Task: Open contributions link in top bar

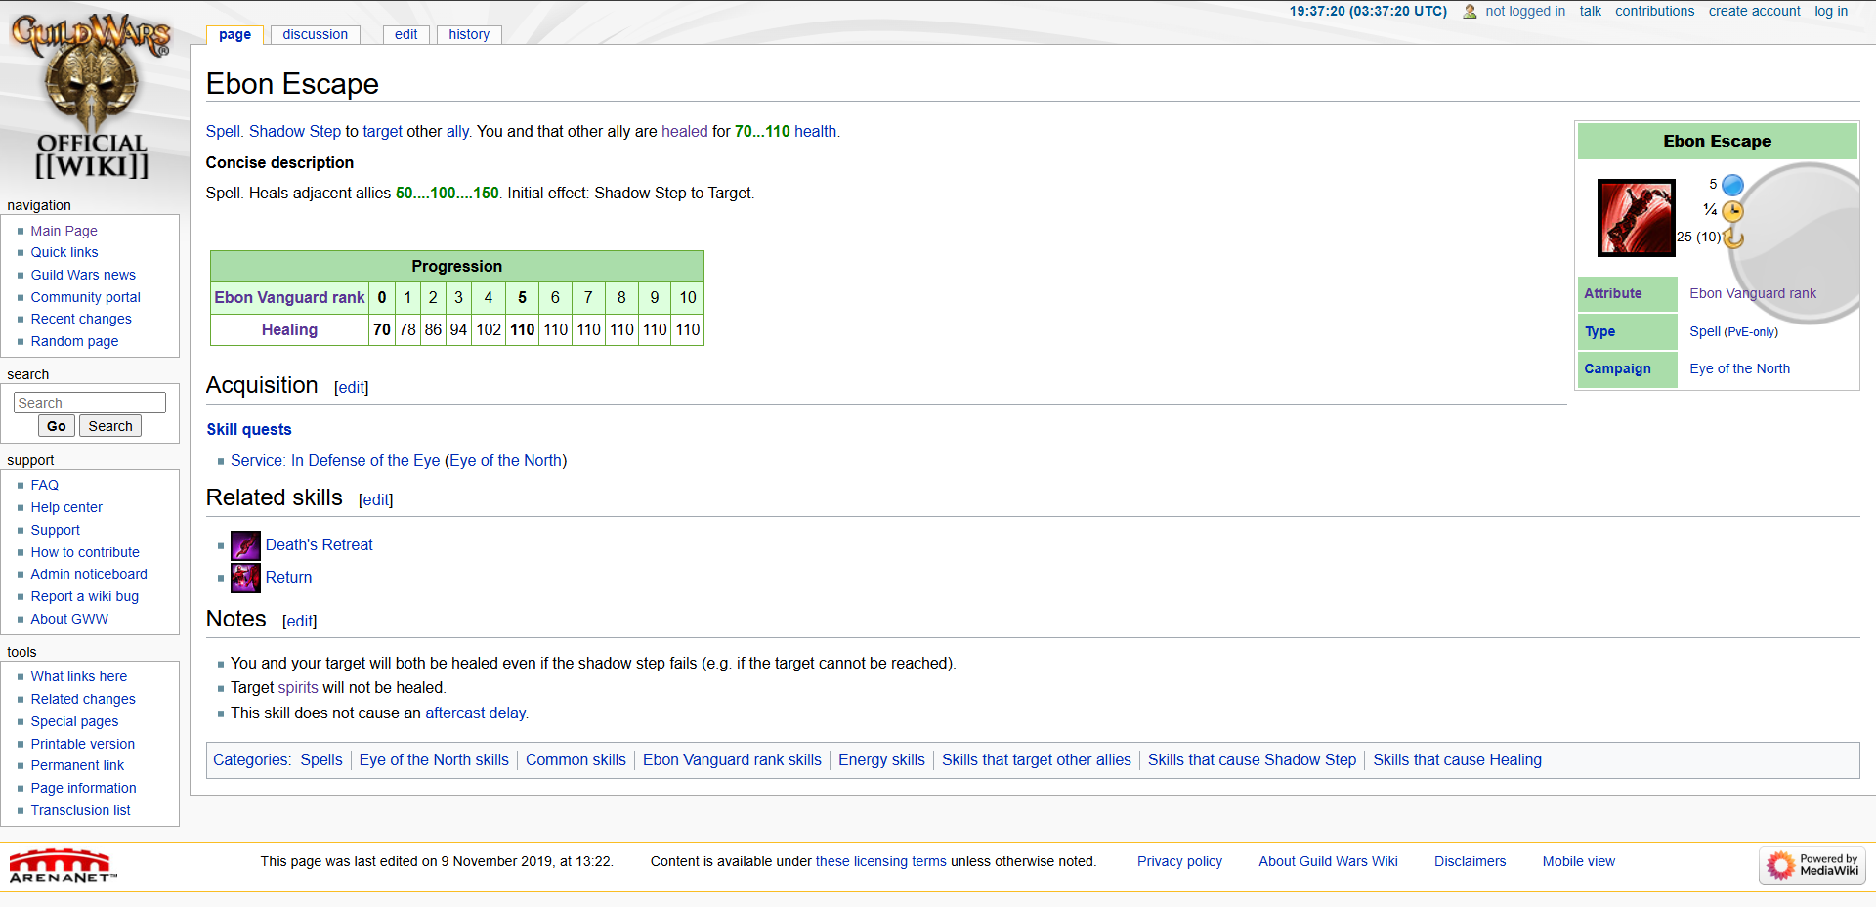Action: pyautogui.click(x=1654, y=11)
